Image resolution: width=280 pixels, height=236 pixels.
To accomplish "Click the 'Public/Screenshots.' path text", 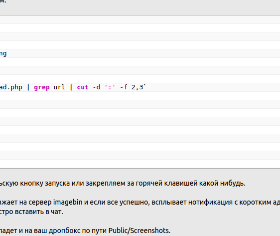I will point(140,231).
